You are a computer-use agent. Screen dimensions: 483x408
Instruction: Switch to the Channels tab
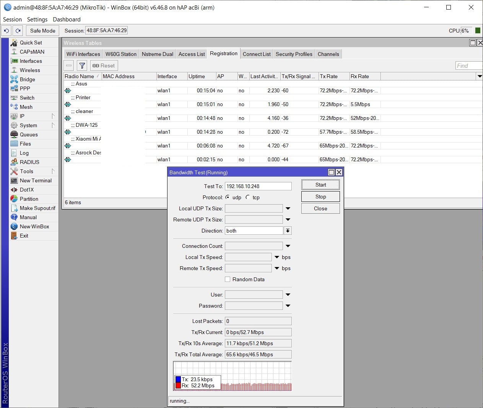pos(328,54)
